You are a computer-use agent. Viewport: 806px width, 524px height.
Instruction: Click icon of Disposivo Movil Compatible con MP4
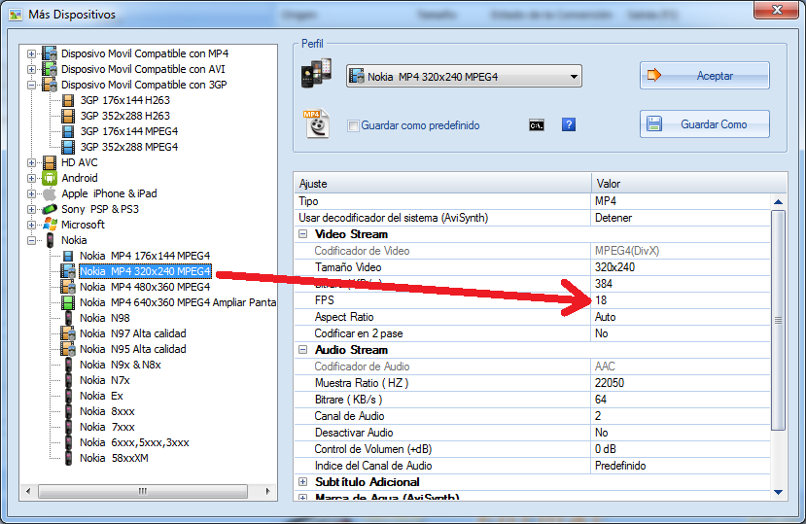[x=50, y=53]
